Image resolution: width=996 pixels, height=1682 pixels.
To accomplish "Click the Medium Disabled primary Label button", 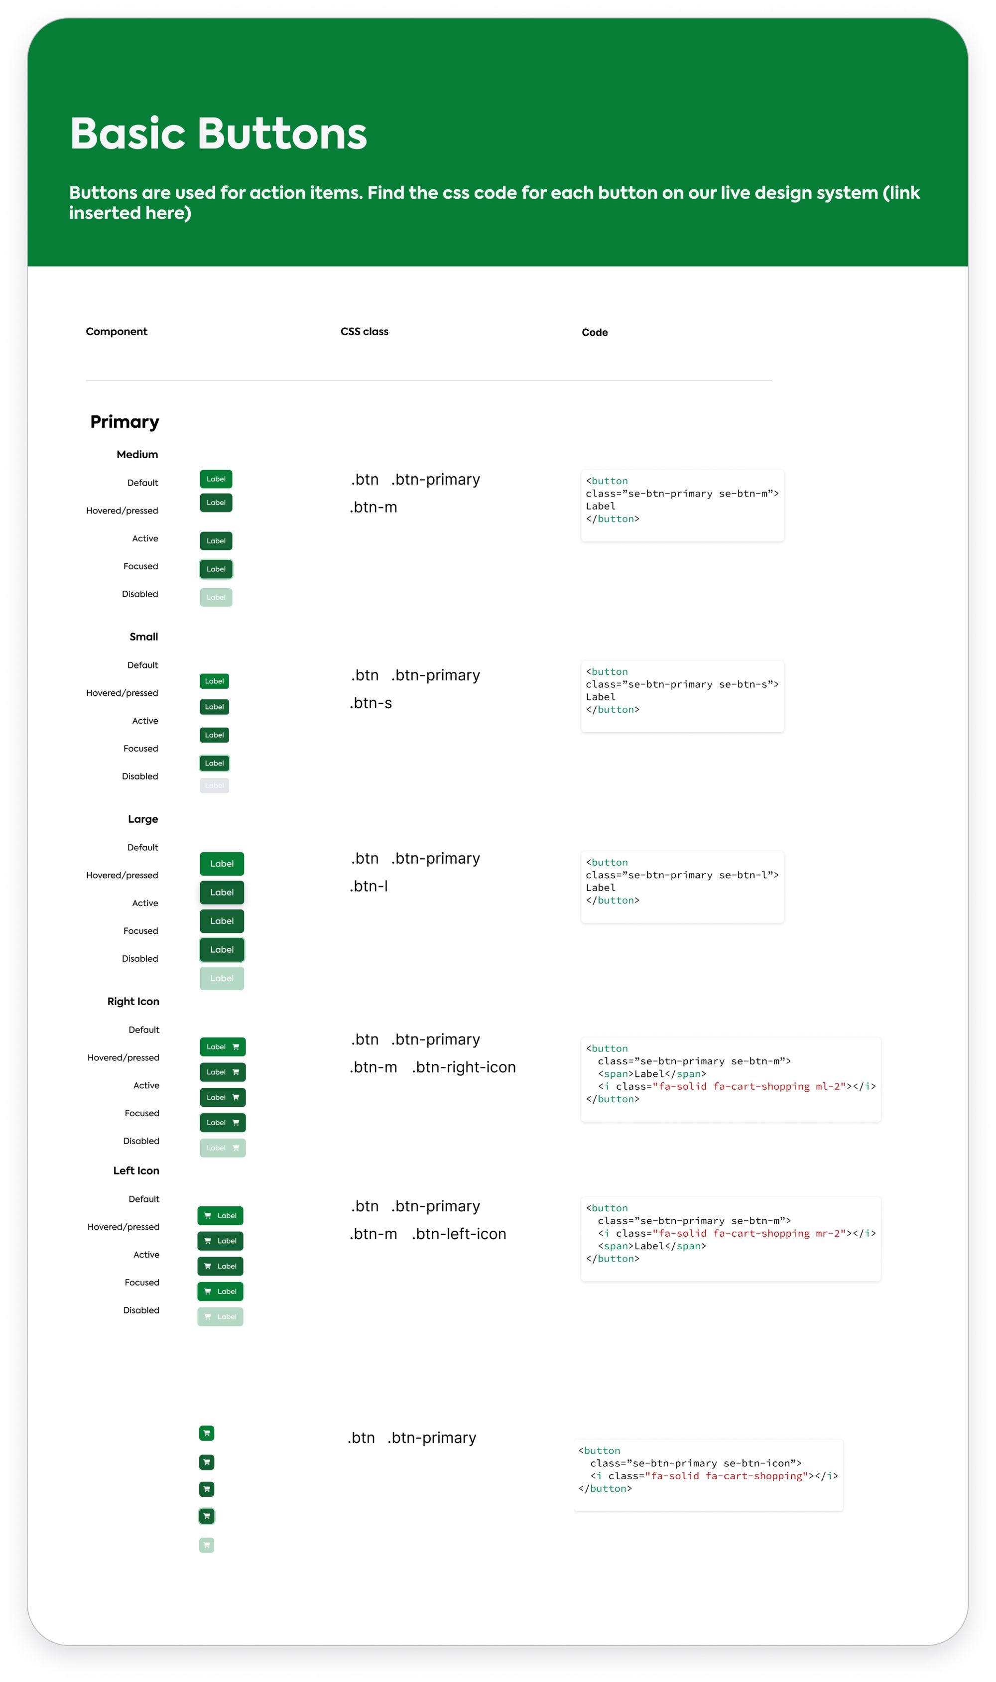I will pyautogui.click(x=216, y=597).
